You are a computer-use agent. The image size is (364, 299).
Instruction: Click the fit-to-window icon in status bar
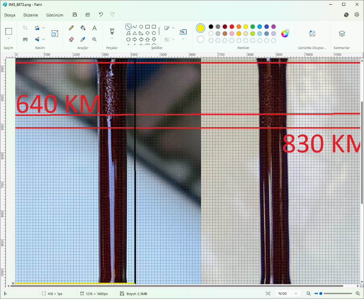[x=268, y=294]
